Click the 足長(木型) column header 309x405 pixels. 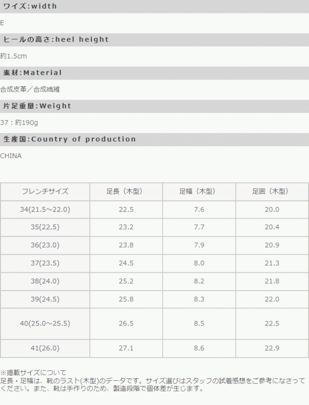(x=126, y=192)
